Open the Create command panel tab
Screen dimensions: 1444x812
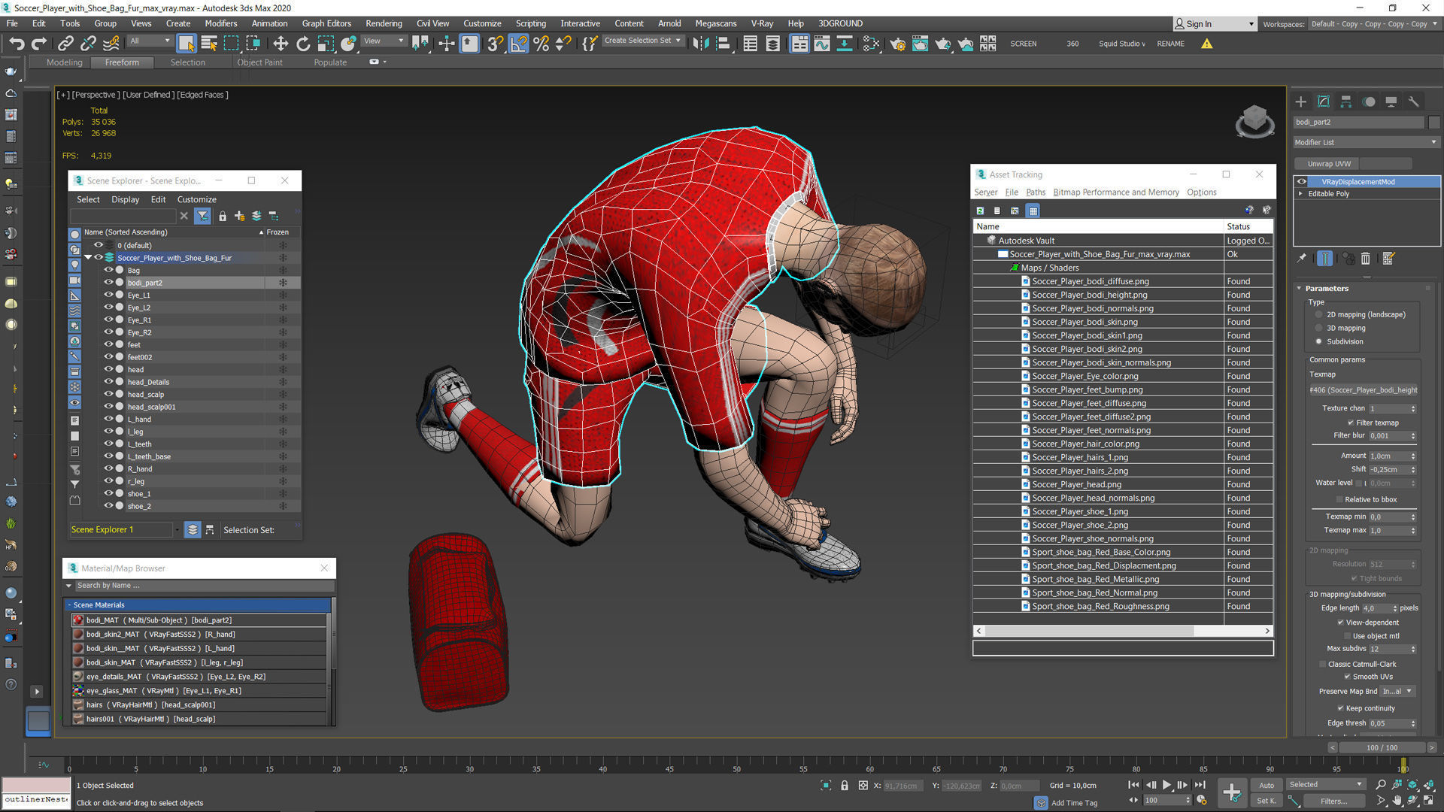1301,101
